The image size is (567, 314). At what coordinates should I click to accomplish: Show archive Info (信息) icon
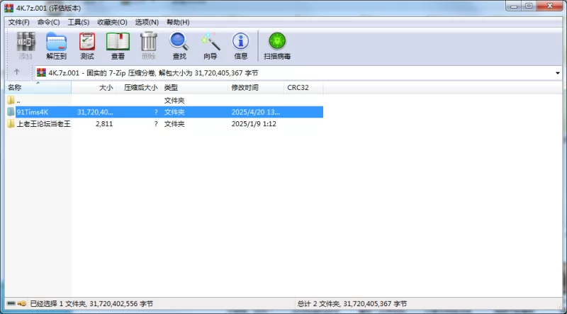click(x=241, y=45)
